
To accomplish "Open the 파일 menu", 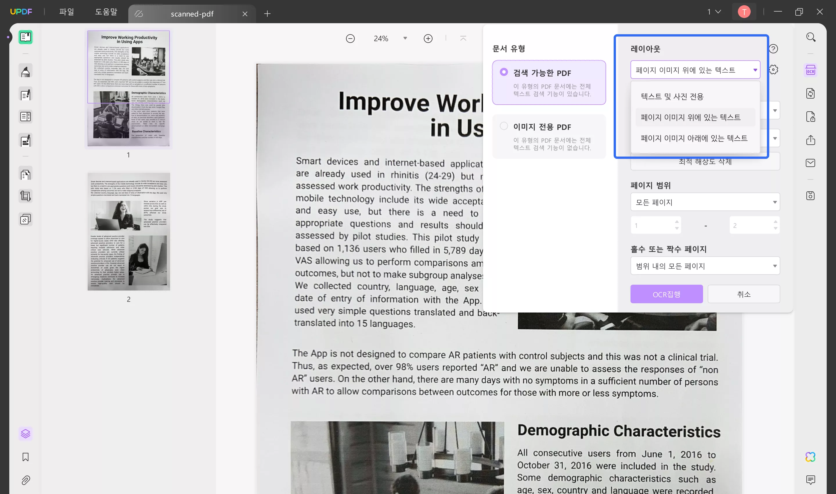I will (x=66, y=12).
